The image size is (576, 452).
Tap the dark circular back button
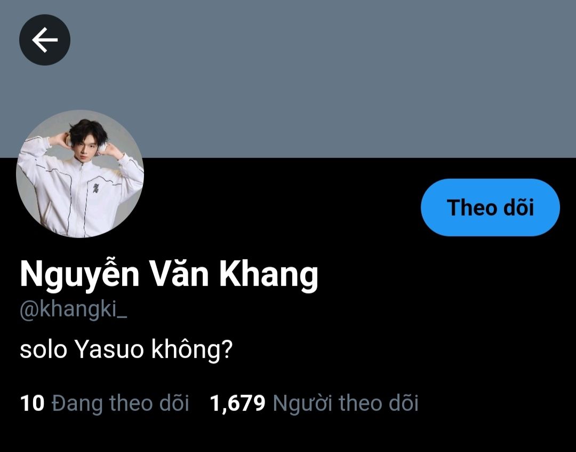(45, 39)
